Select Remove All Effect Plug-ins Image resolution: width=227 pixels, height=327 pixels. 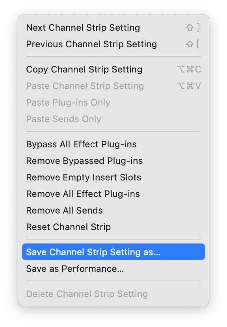113,194
